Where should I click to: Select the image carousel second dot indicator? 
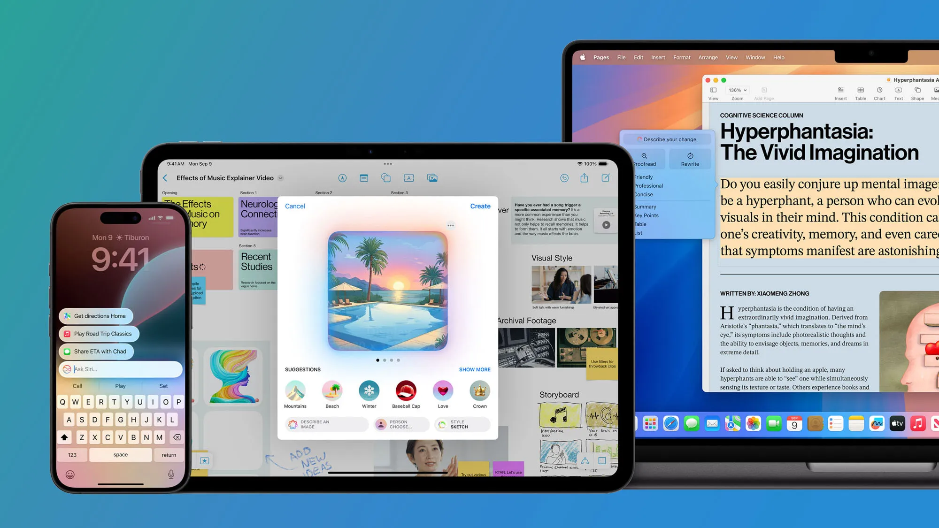[x=385, y=360]
